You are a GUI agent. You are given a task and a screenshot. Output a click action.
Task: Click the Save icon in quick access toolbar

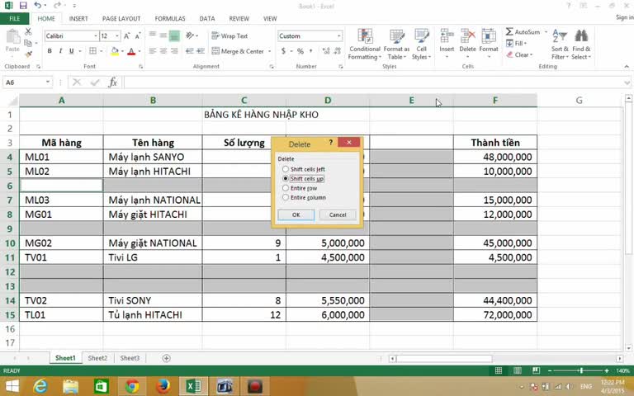(23, 5)
